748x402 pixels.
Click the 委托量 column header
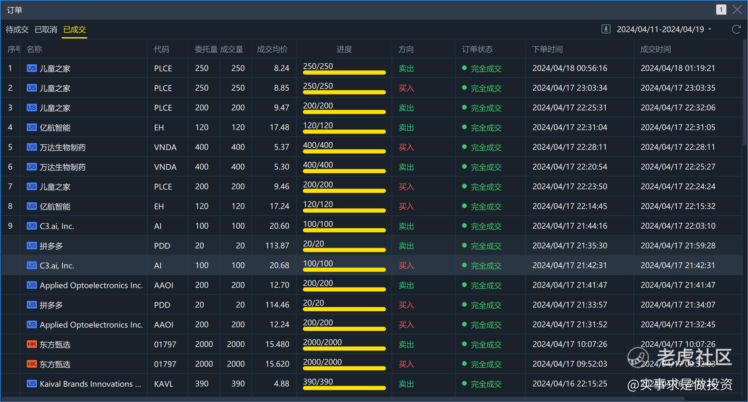click(x=206, y=49)
